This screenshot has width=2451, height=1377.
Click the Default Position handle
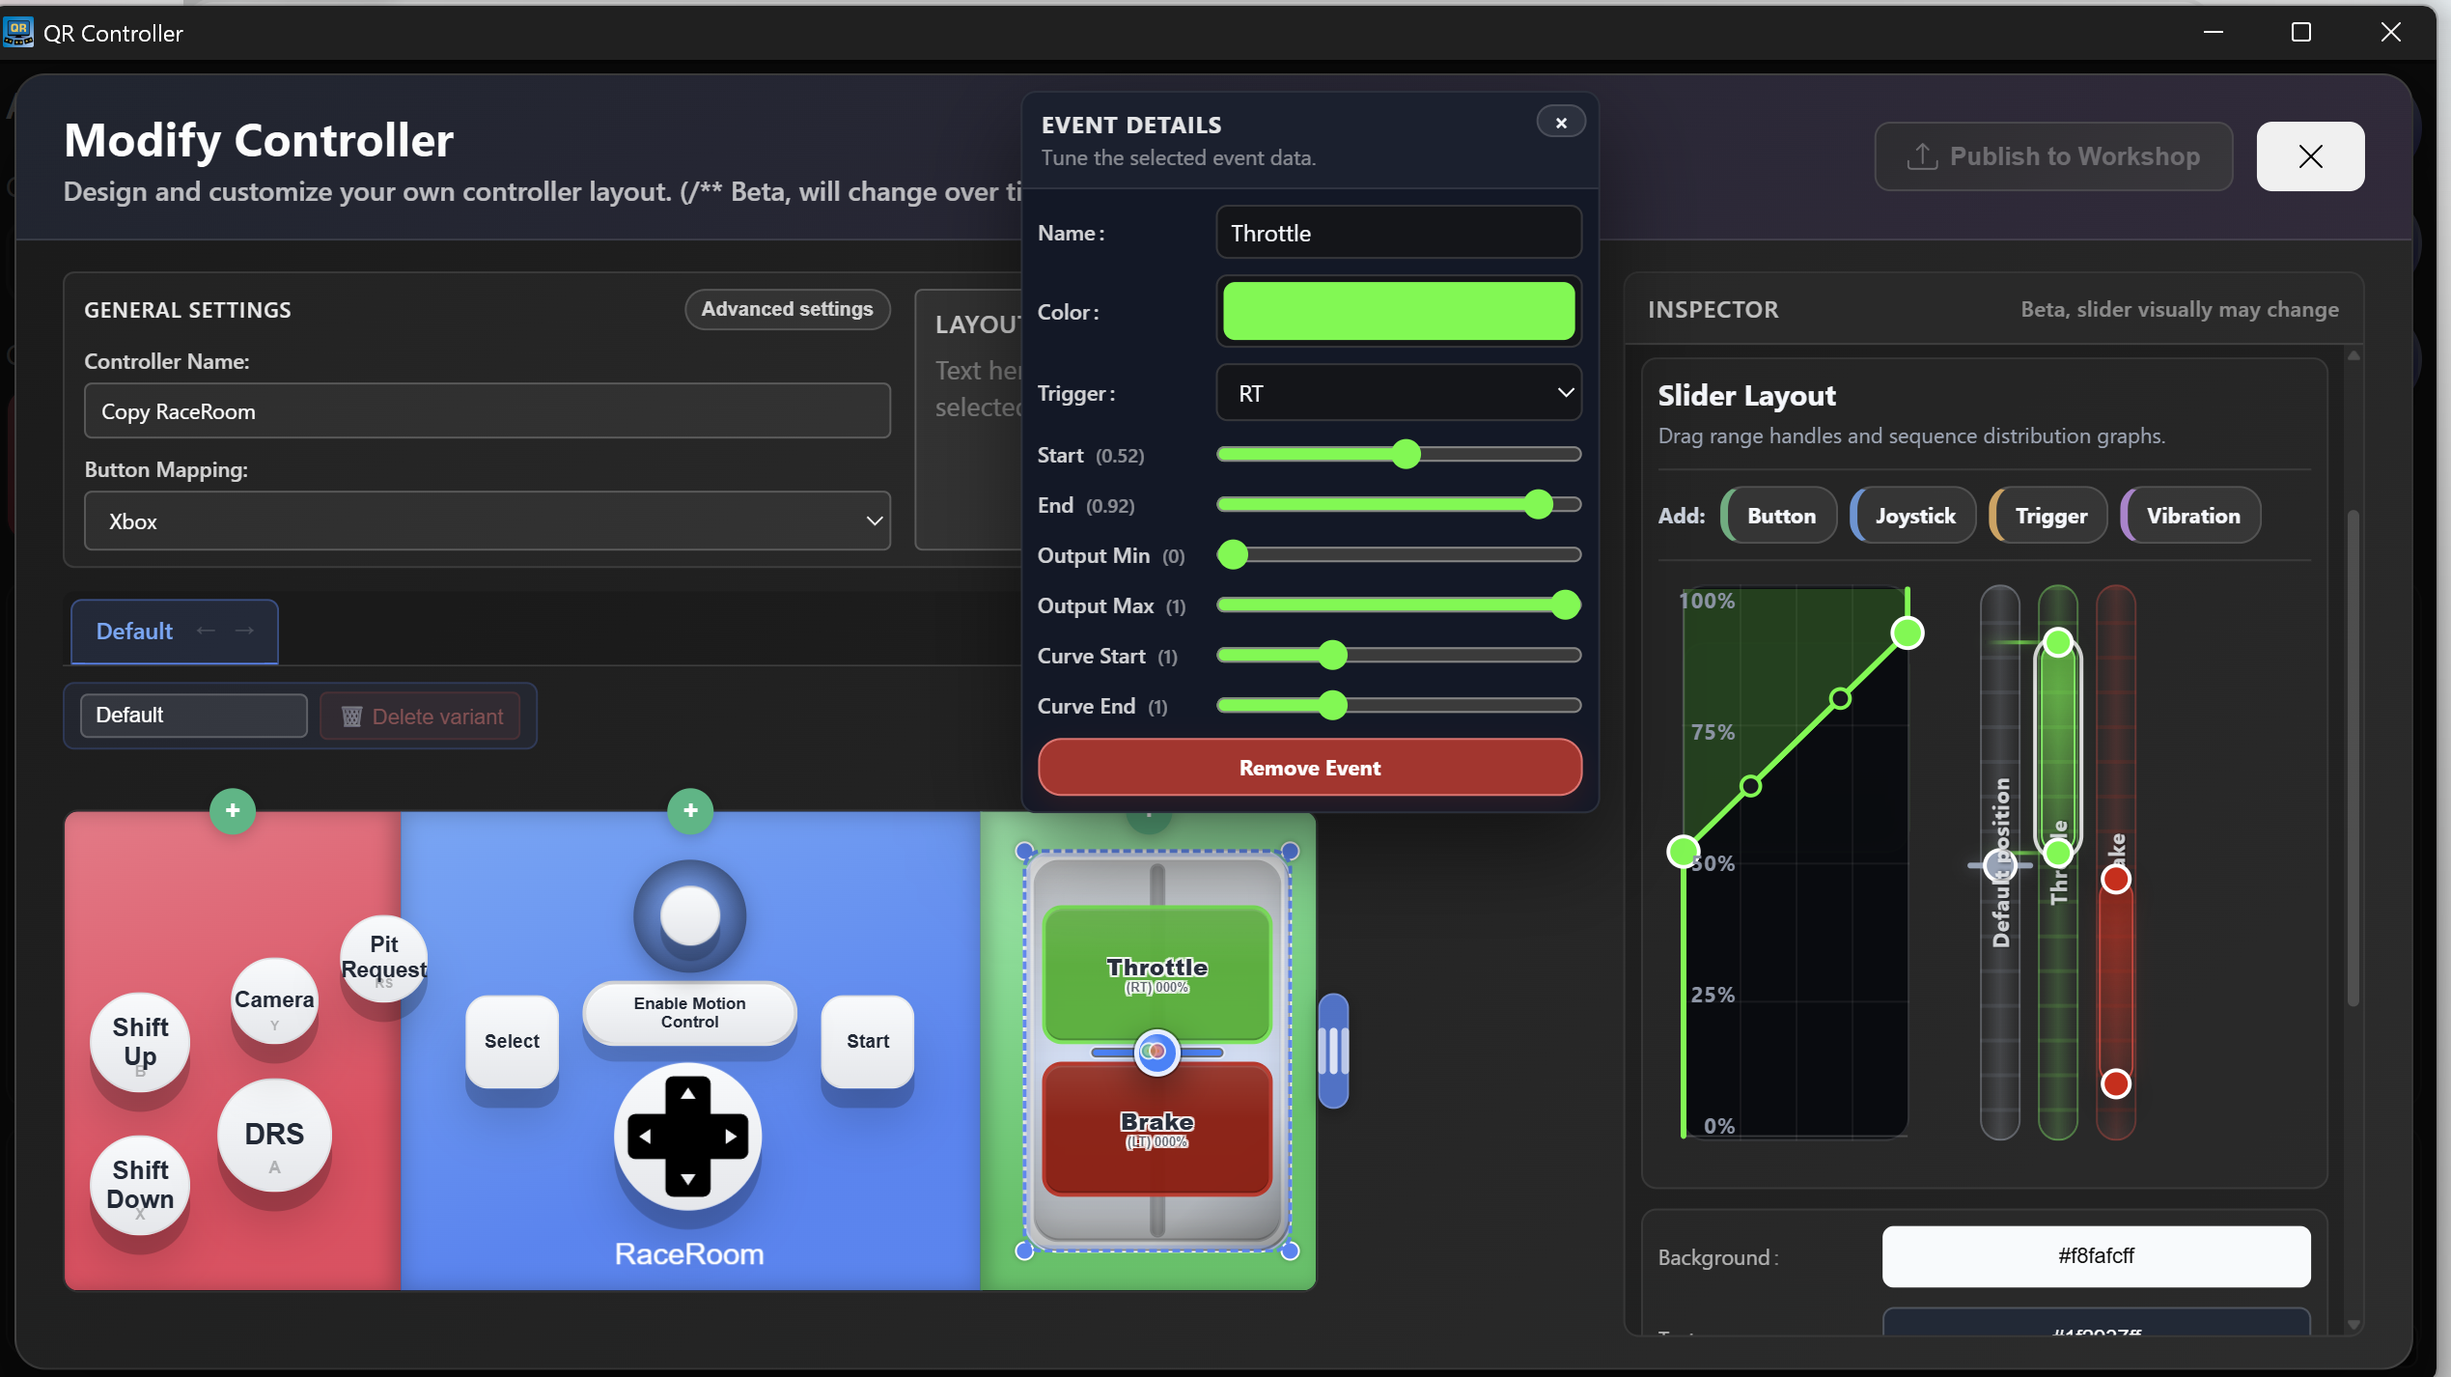[x=2000, y=865]
